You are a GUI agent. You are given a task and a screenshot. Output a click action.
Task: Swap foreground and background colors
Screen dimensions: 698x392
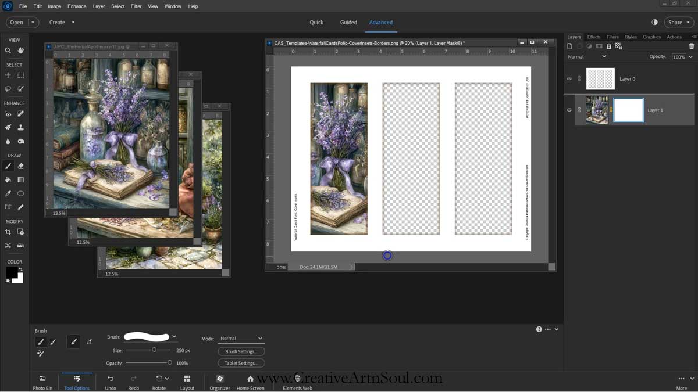pos(20,269)
